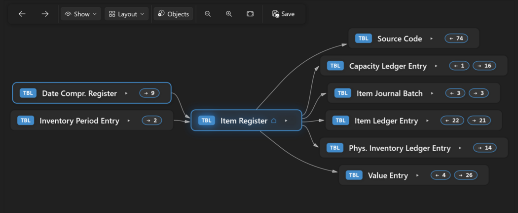Image resolution: width=518 pixels, height=213 pixels.
Task: Expand the Date Compr. Register arrow
Action: [x=126, y=93]
